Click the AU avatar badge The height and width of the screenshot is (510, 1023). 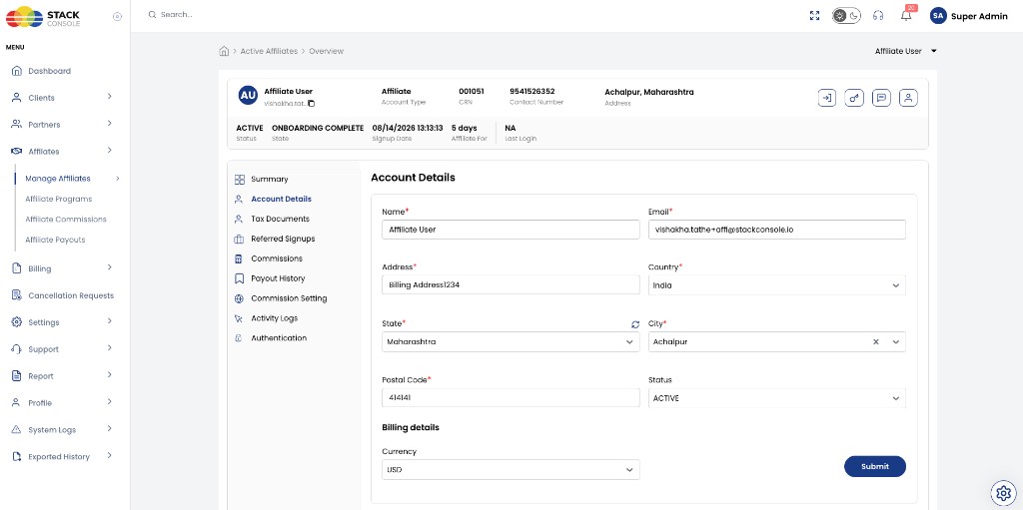click(248, 95)
